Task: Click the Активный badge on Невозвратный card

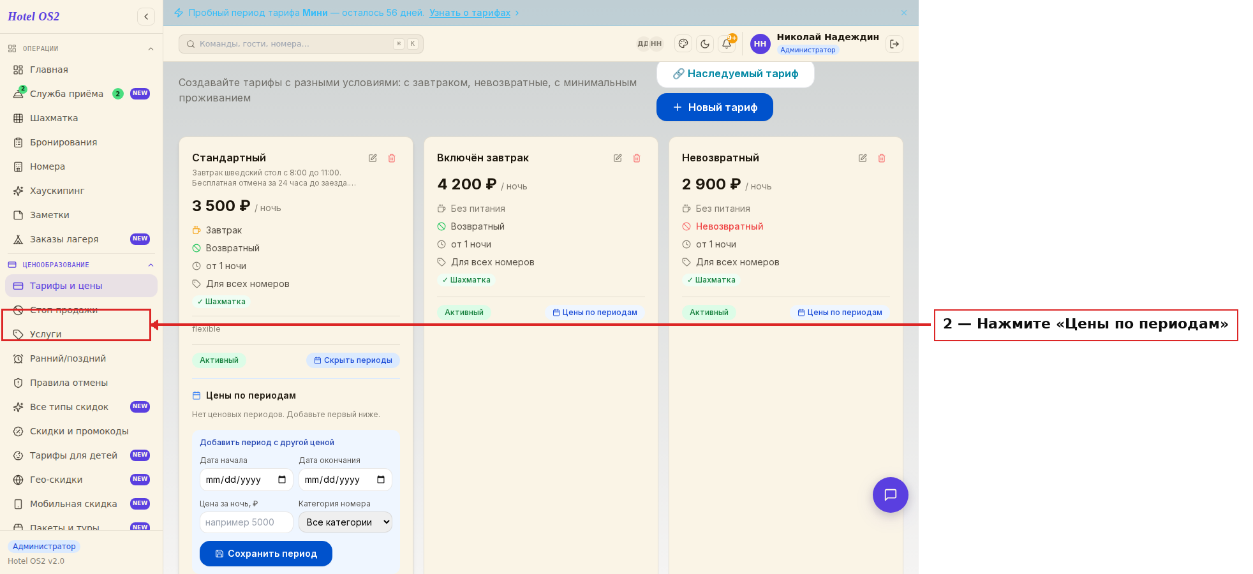Action: tap(709, 313)
